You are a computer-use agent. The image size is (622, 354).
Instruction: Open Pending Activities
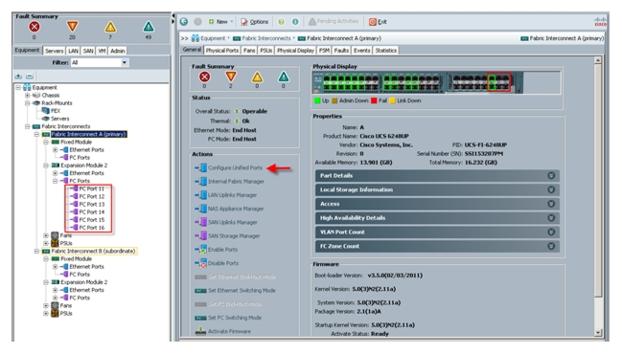(x=334, y=21)
